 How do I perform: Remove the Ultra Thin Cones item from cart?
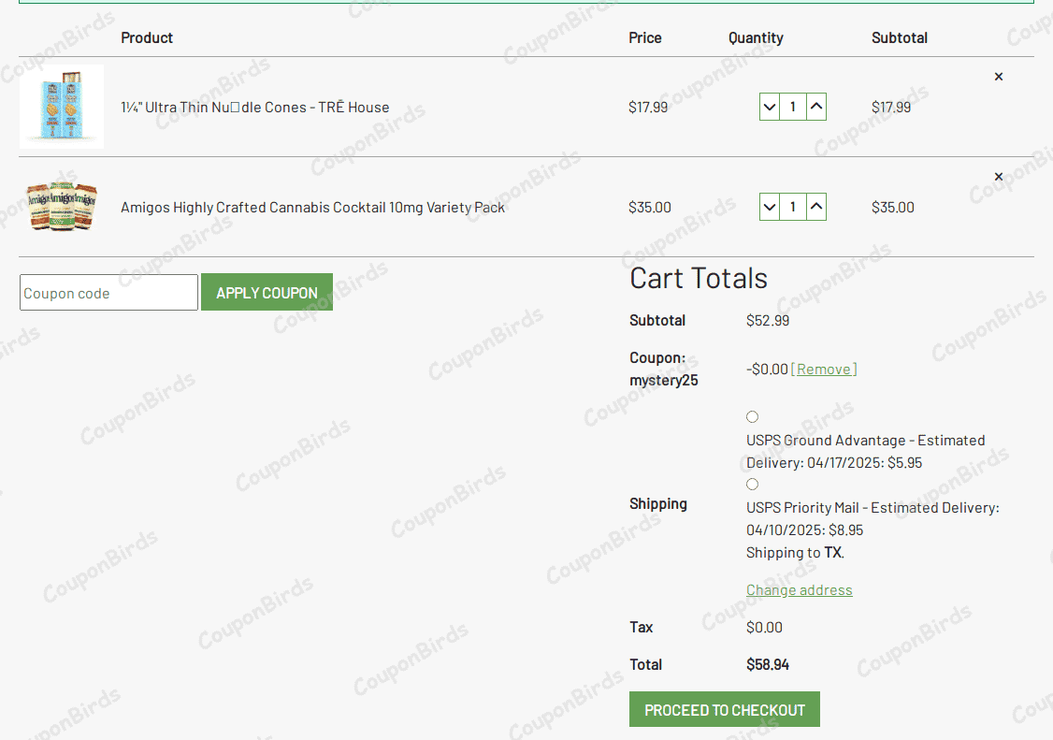coord(999,77)
